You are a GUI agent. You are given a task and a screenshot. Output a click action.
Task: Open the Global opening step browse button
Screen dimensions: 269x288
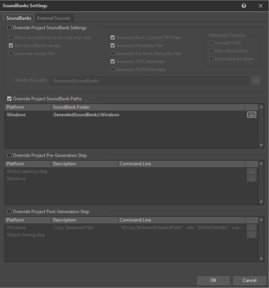251,171
